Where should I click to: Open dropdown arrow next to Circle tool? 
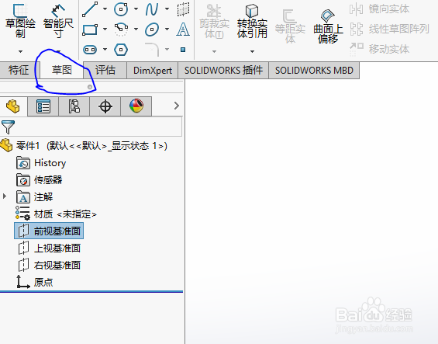[136, 9]
